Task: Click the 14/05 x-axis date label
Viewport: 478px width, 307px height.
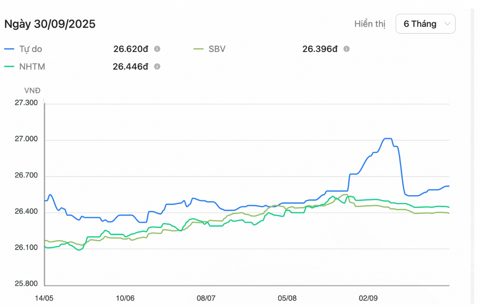Action: click(x=44, y=298)
